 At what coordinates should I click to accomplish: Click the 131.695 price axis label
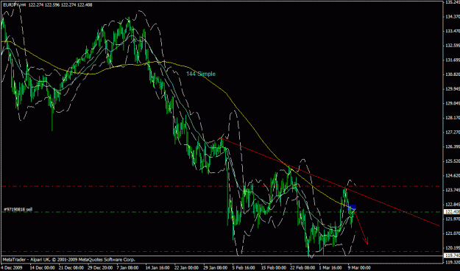click(452, 60)
